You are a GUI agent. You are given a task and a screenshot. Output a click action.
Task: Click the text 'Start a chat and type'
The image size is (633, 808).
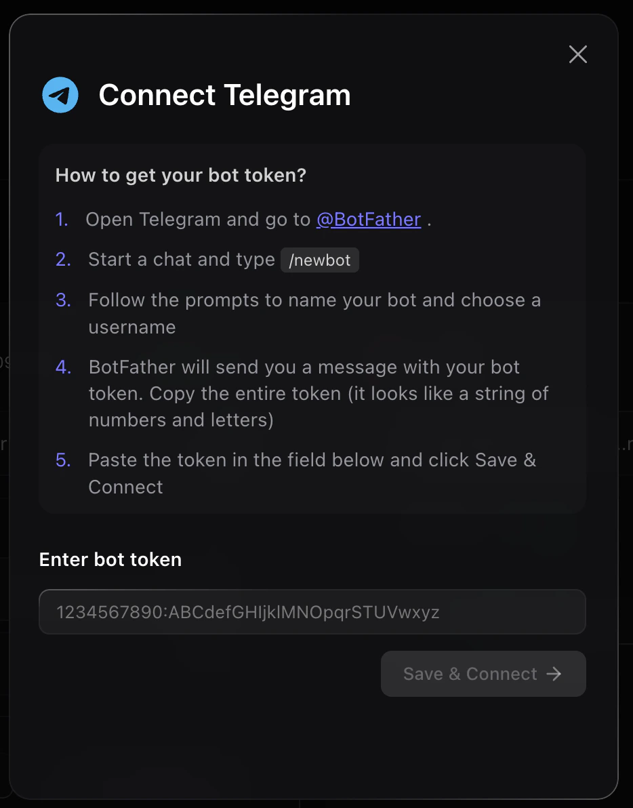(181, 260)
